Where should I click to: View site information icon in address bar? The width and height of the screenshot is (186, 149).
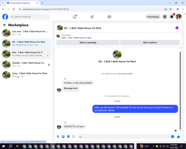(x=20, y=9)
